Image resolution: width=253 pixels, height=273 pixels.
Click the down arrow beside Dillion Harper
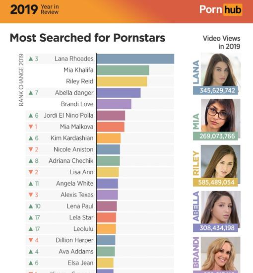[x=31, y=240]
